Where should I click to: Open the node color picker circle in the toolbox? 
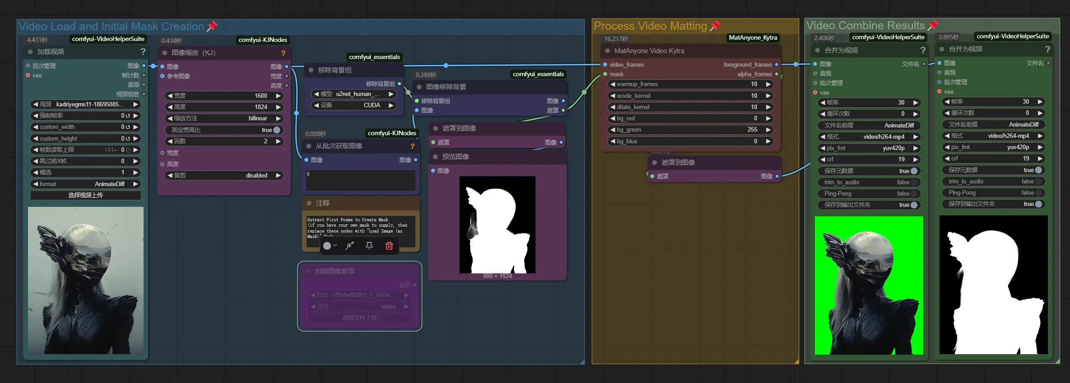pos(327,246)
